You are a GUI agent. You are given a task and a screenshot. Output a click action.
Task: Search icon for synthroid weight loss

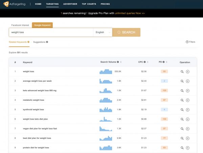[182, 110]
